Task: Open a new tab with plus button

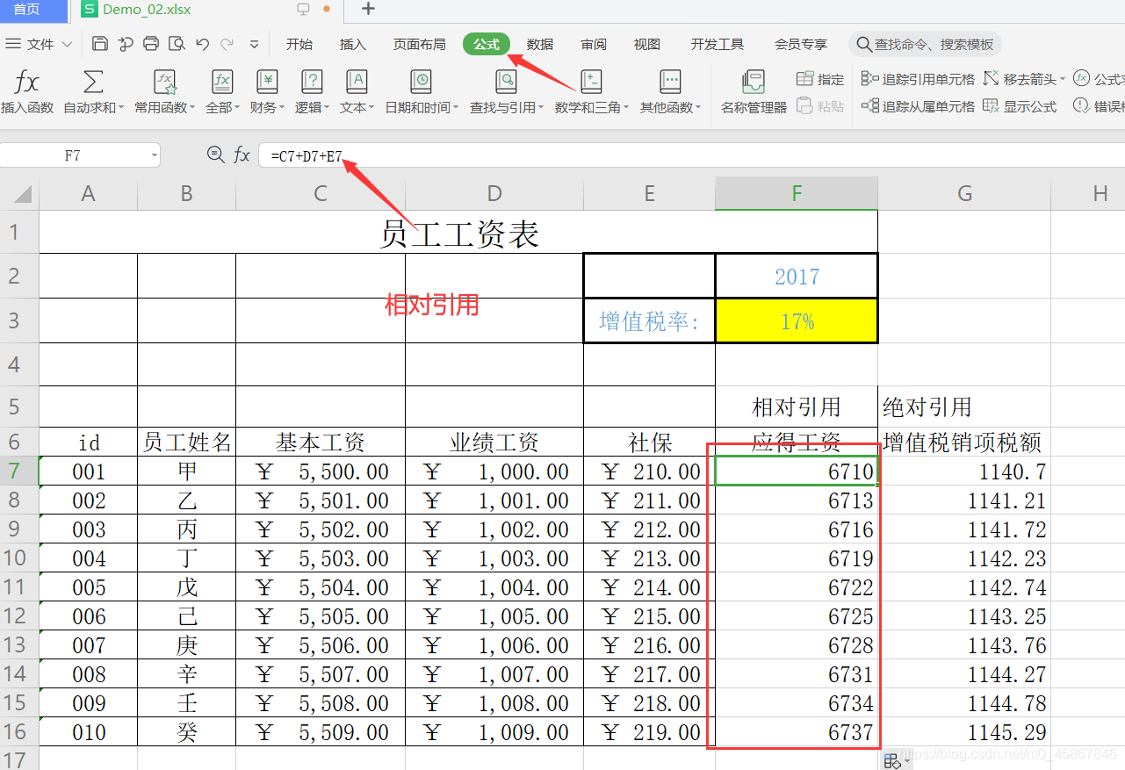Action: 368,10
